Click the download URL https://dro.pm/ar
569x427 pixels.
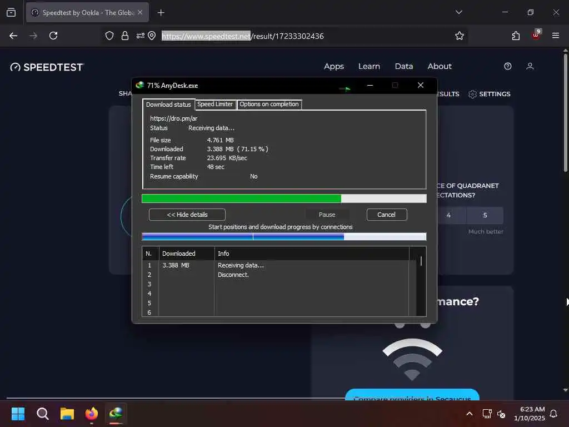tap(173, 118)
